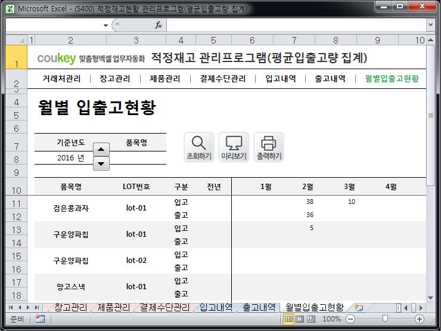Open 결제수단관리 navigation link

pos(223,79)
